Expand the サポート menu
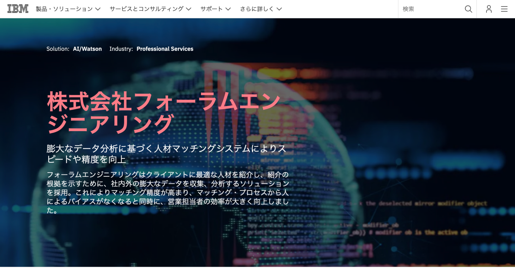Screen dimensions: 515x274 216,9
